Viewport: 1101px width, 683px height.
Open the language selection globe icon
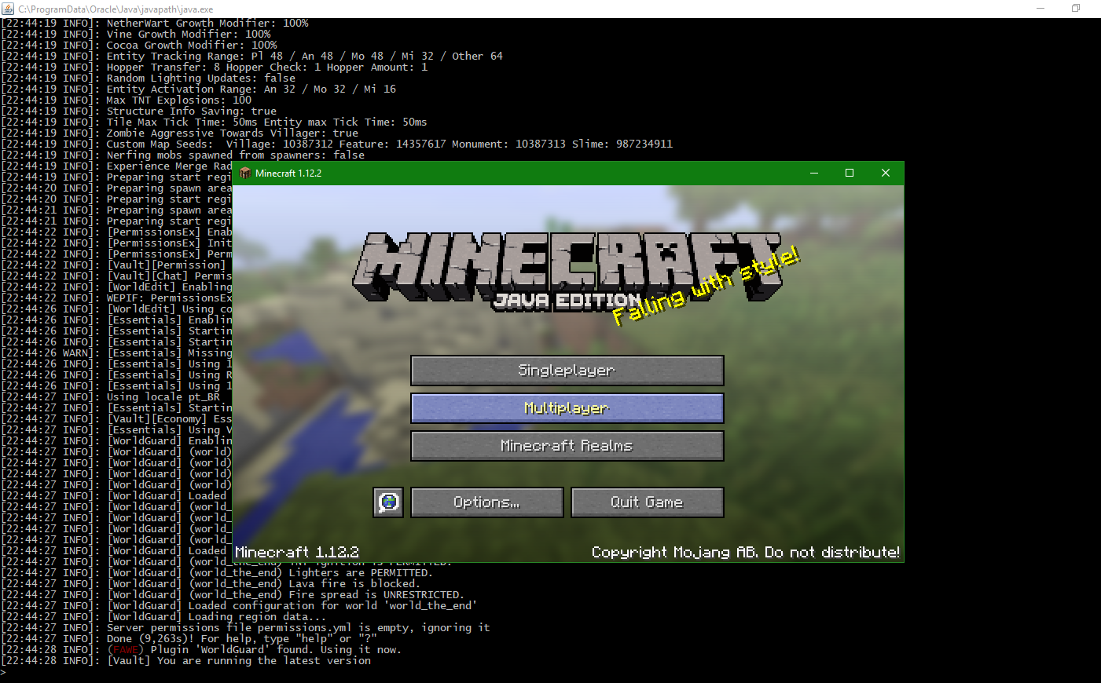click(388, 502)
